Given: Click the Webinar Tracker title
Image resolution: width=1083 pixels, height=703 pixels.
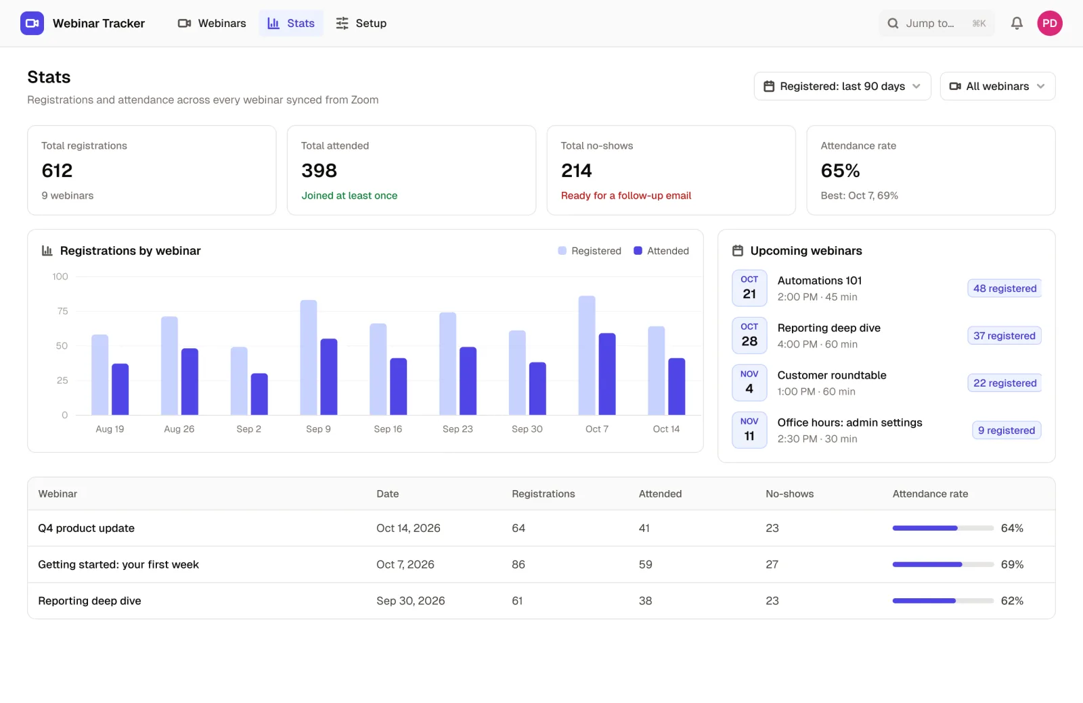Looking at the screenshot, I should tap(99, 23).
